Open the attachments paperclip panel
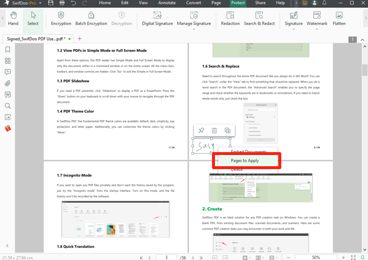The height and width of the screenshot is (260, 368). pos(8,83)
